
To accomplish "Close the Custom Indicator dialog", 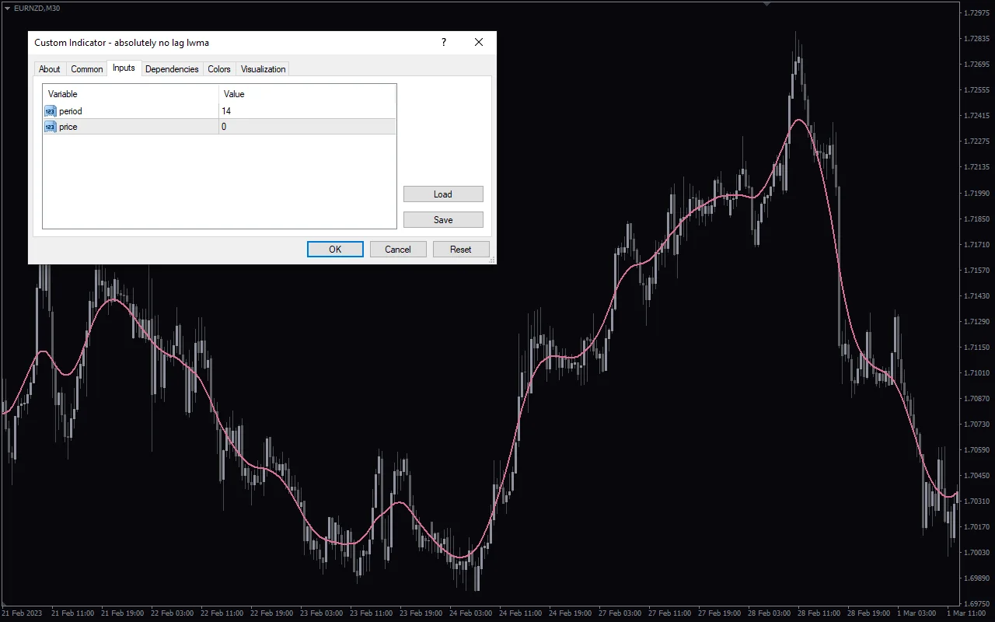I will pos(478,42).
